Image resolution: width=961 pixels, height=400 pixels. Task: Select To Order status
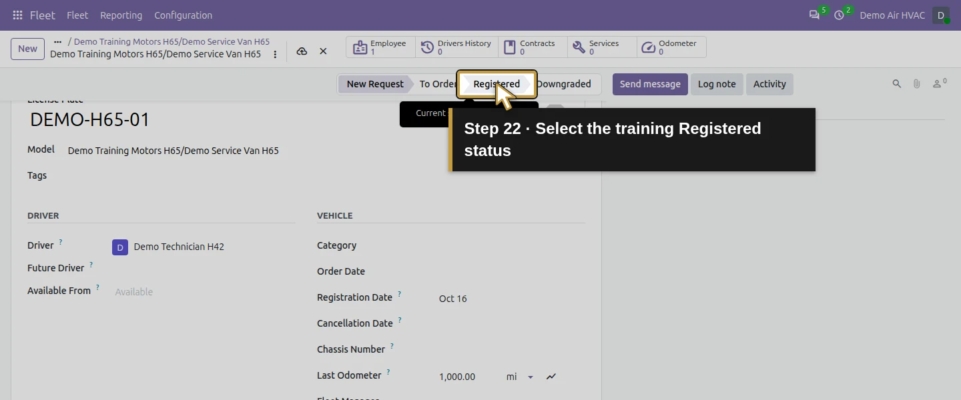click(436, 84)
